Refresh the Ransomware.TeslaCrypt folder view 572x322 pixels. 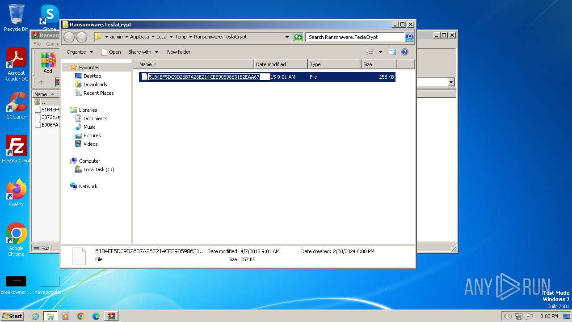click(x=298, y=37)
